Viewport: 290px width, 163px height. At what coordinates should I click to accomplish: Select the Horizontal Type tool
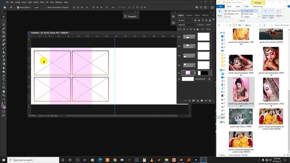(4, 80)
